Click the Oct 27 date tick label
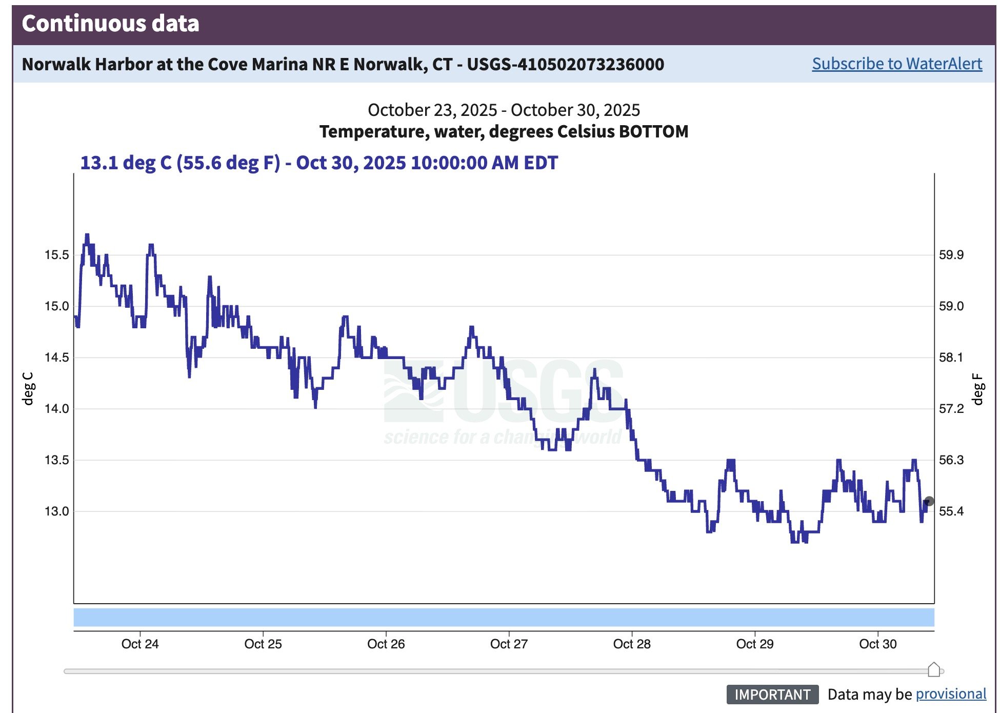1000x713 pixels. [x=509, y=644]
